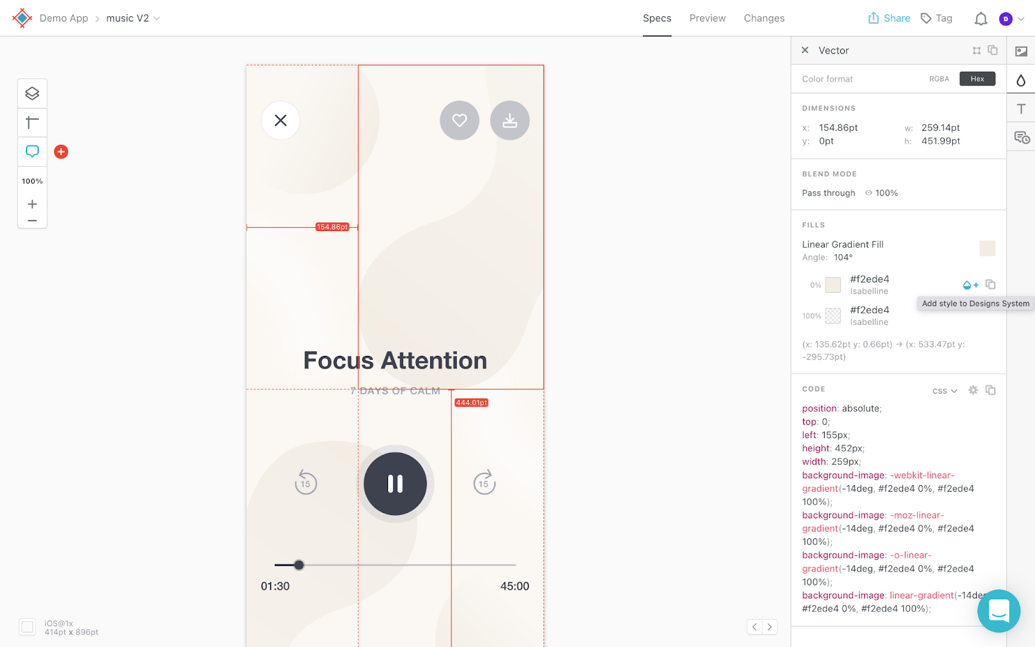Go to previous screen arrow
1035x647 pixels.
754,626
